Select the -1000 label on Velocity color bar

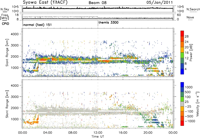click(190, 121)
